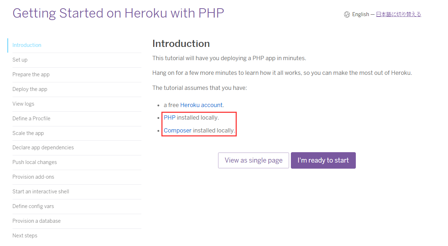Select Scale the app step
This screenshot has width=448, height=246.
pyautogui.click(x=28, y=133)
